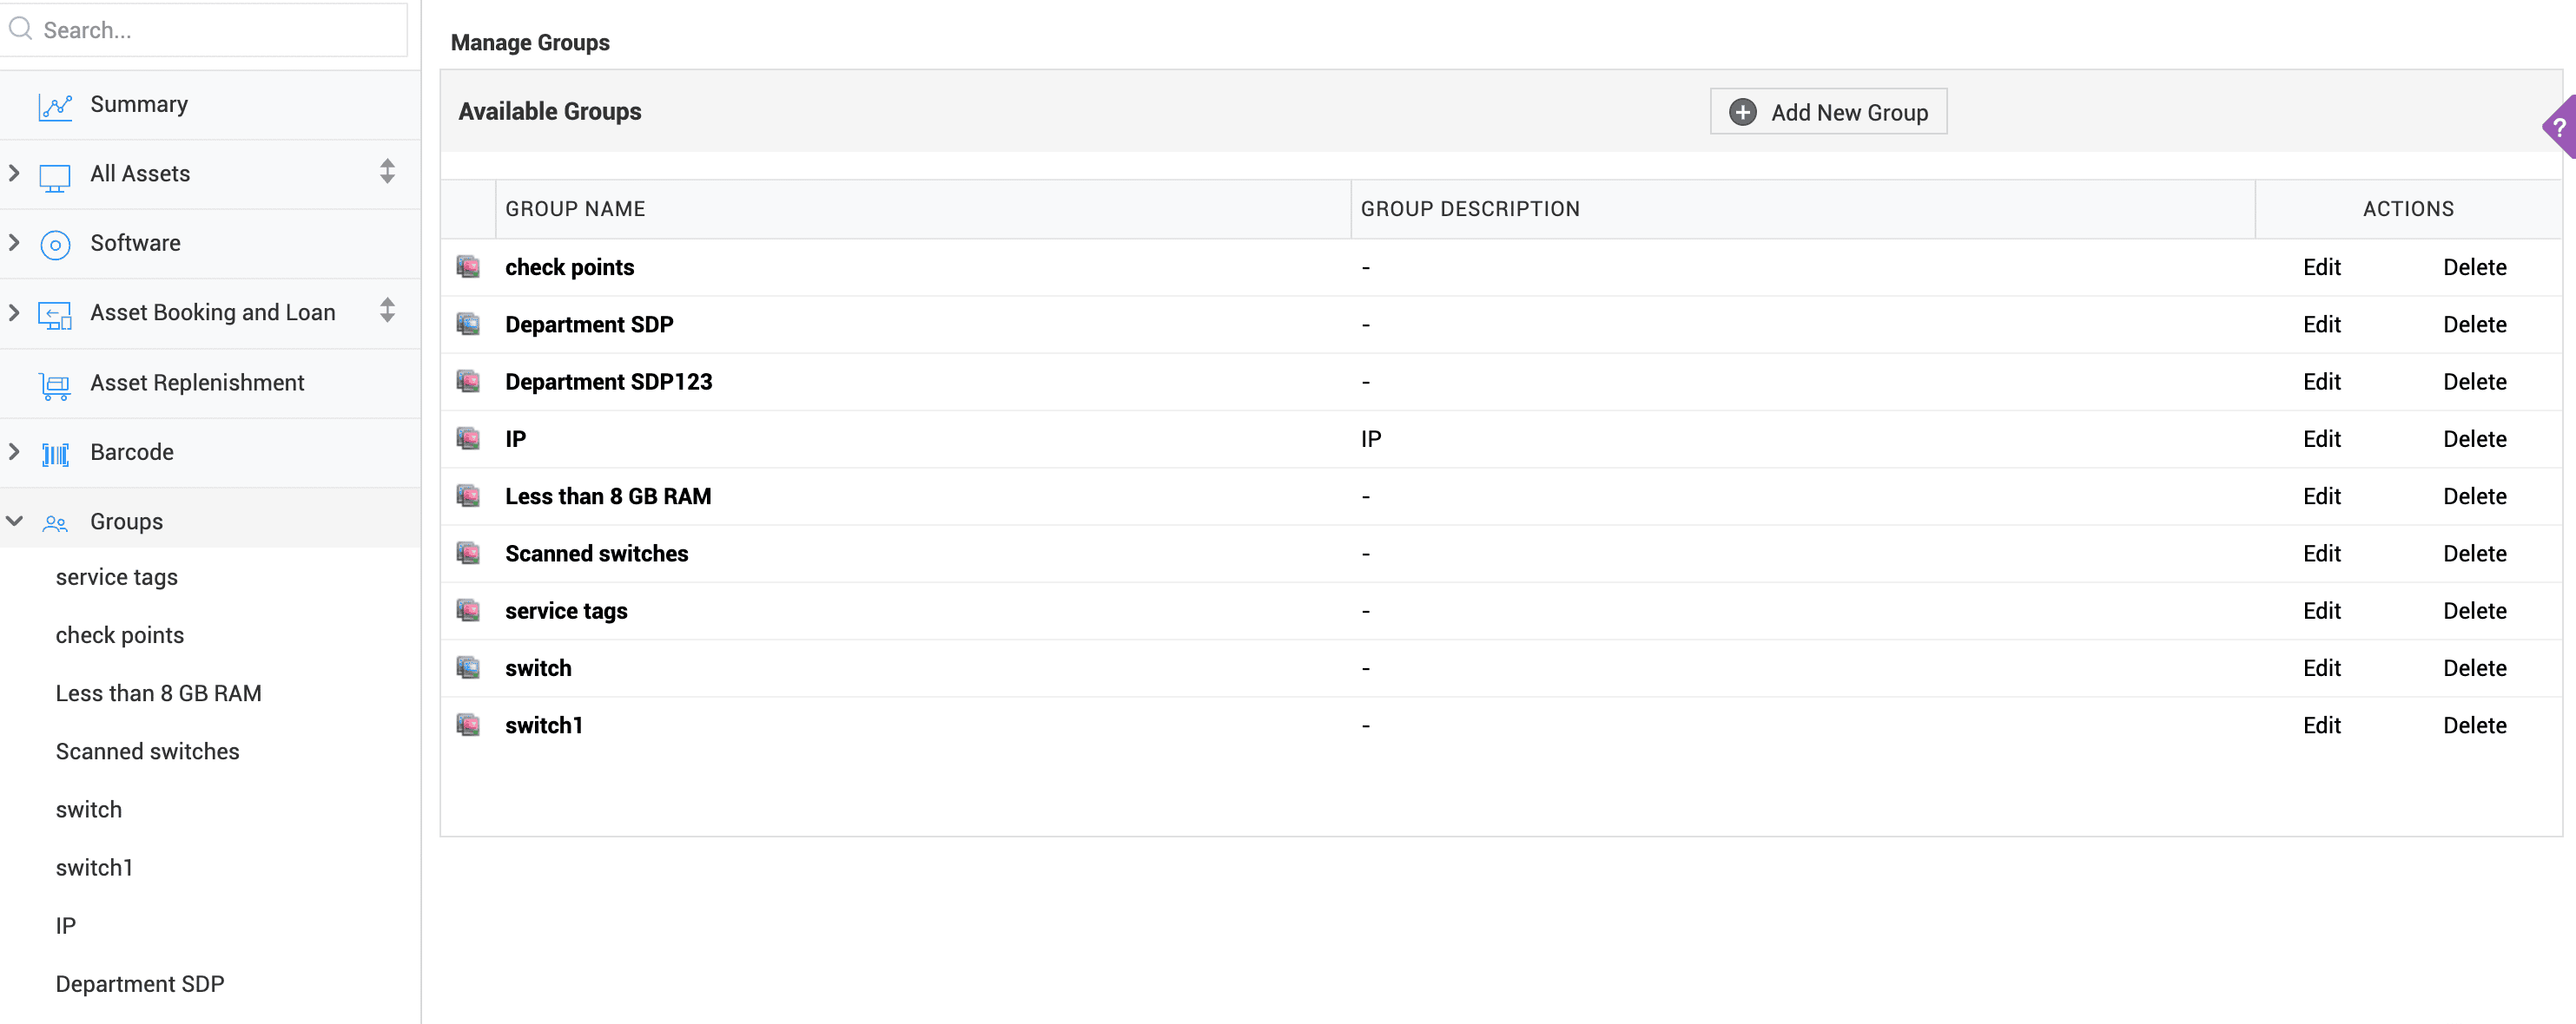Open switch group in sidebar
Viewport: 2576px width, 1024px height.
tap(89, 811)
